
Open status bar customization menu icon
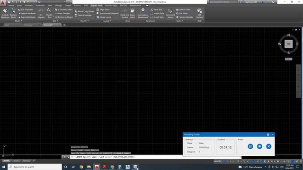pyautogui.click(x=301, y=161)
